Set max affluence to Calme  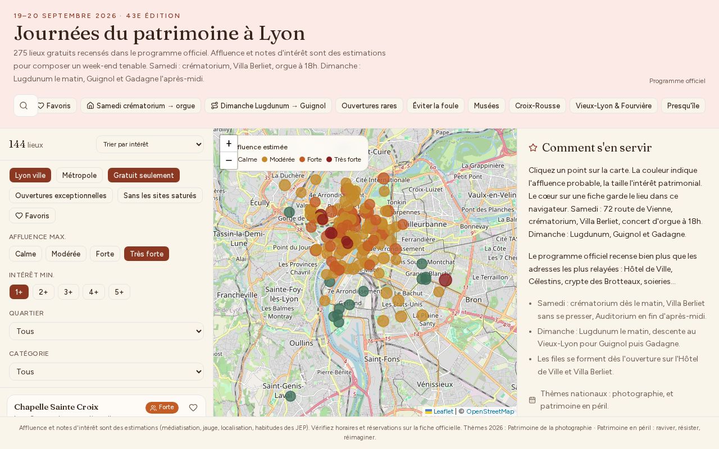[x=25, y=254]
